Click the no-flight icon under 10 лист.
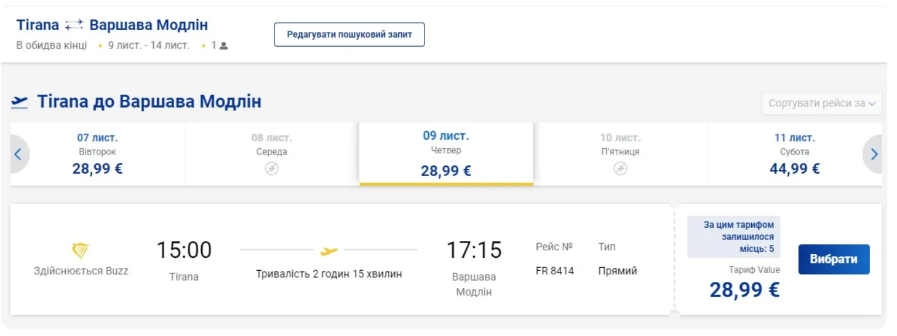897x336 pixels. pos(620,169)
